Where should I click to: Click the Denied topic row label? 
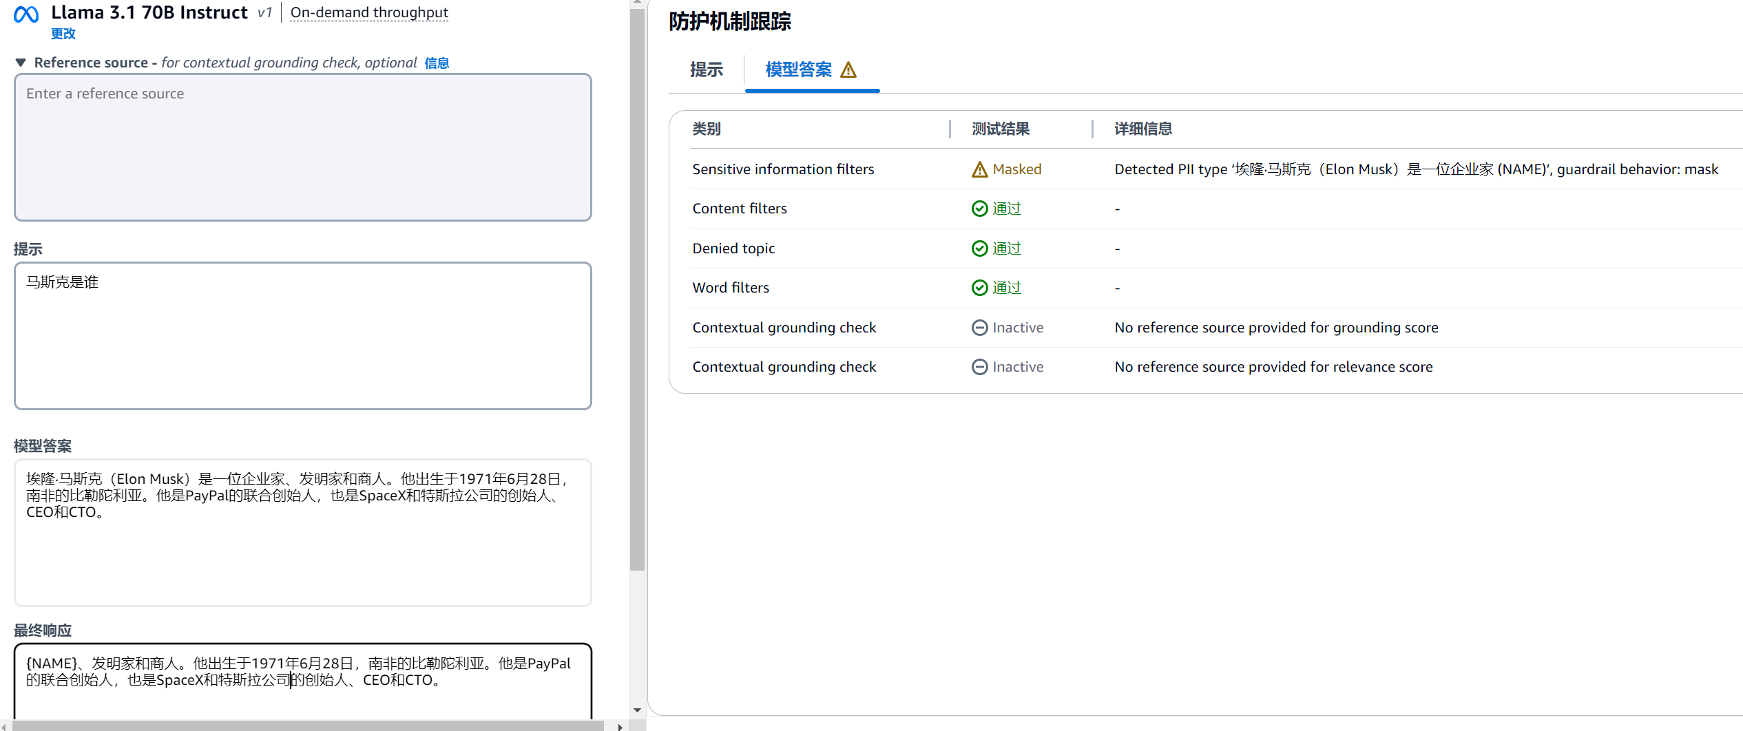(x=733, y=248)
